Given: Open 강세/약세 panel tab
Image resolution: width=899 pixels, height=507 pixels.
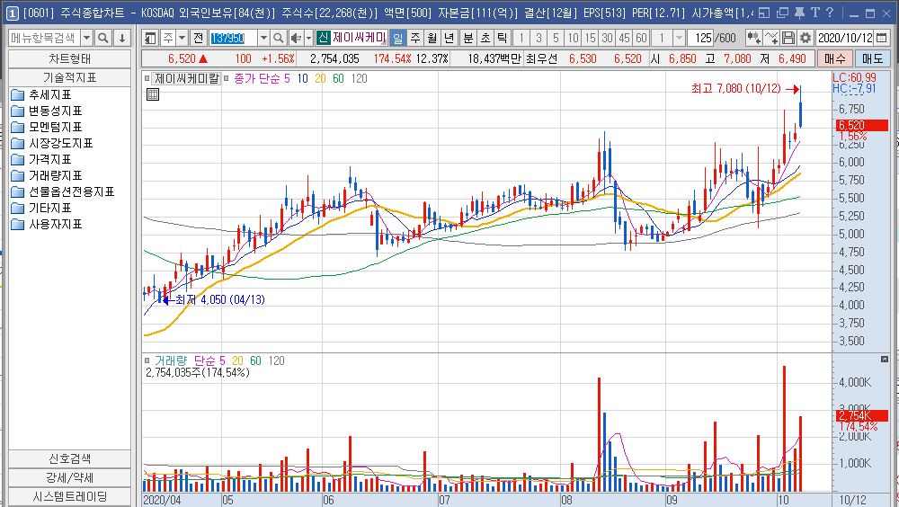Looking at the screenshot, I should [x=70, y=477].
